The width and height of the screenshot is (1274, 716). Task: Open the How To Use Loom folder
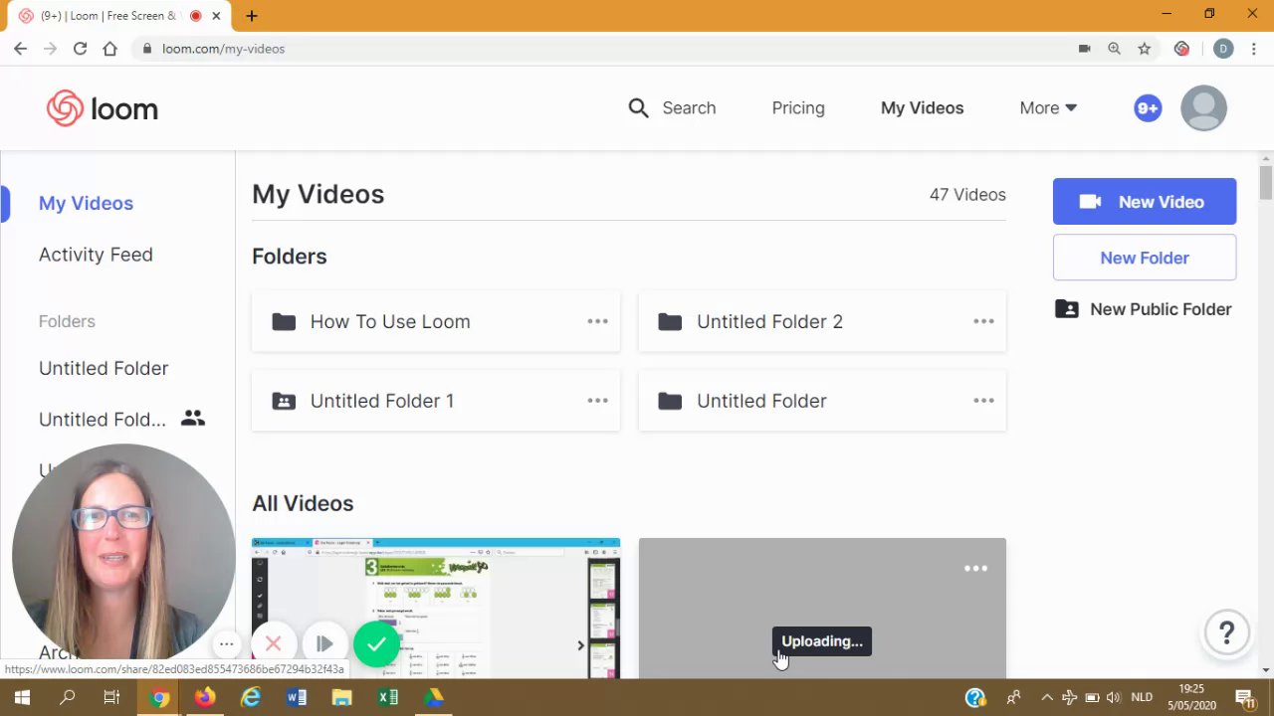coord(436,321)
